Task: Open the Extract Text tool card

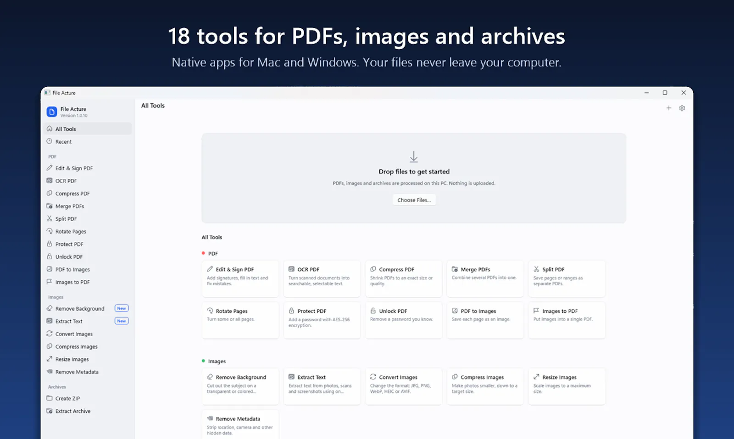Action: (322, 386)
